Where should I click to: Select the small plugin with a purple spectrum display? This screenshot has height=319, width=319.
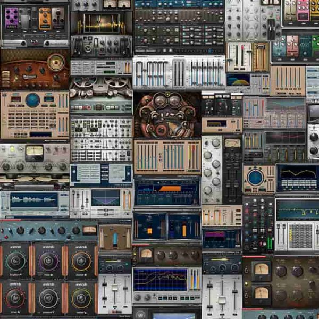222,238
